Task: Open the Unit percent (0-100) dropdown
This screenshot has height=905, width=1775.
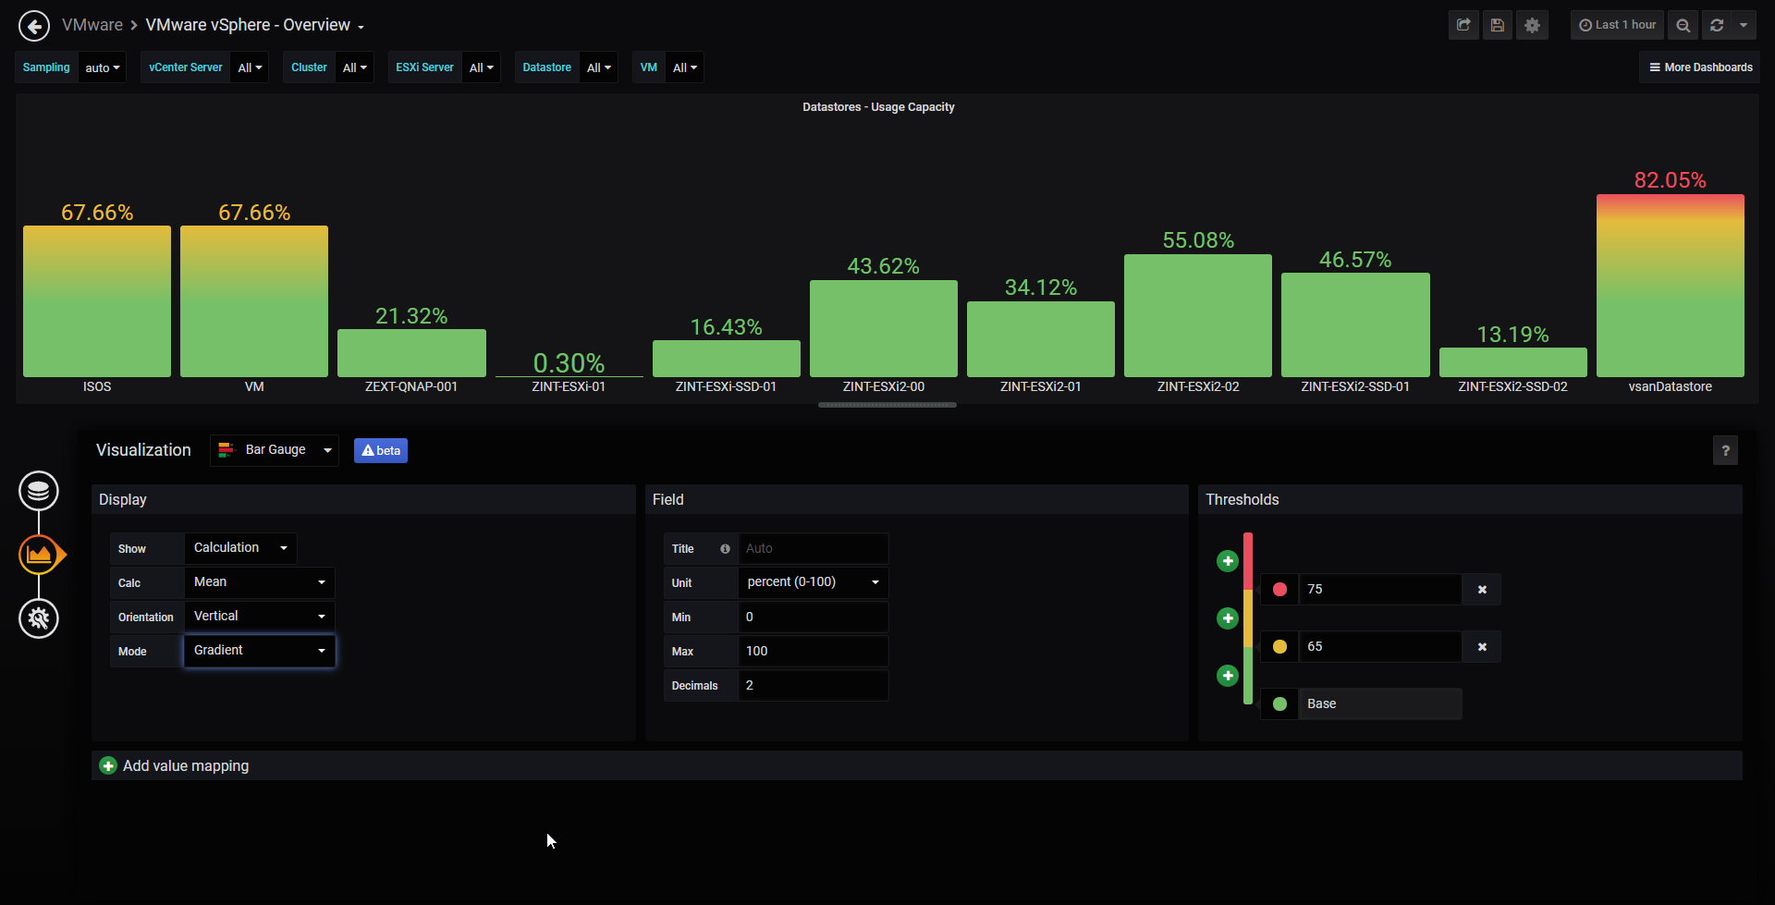Action: coord(814,582)
